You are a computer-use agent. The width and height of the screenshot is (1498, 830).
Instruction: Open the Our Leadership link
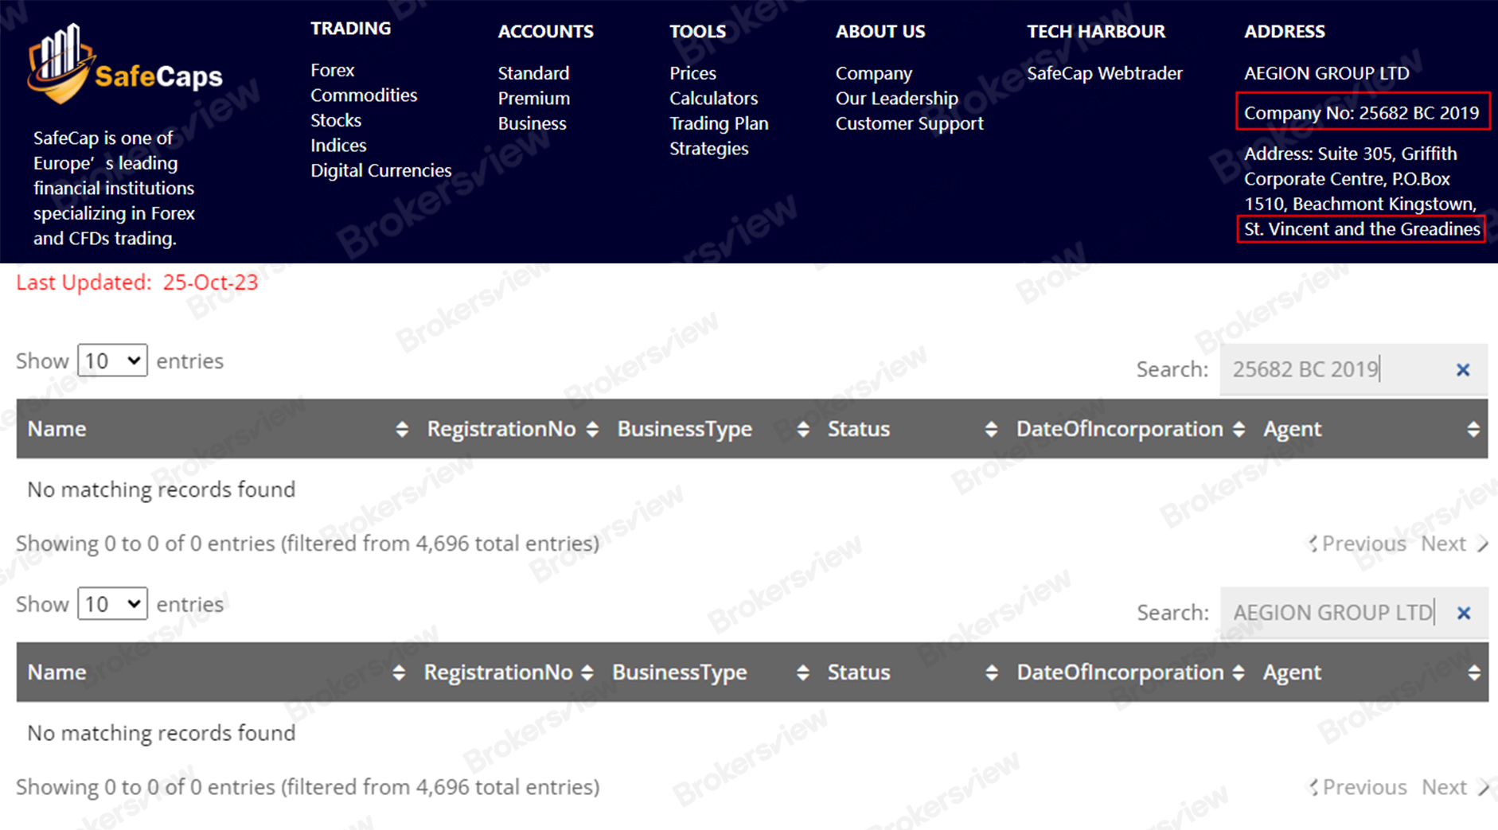coord(897,99)
